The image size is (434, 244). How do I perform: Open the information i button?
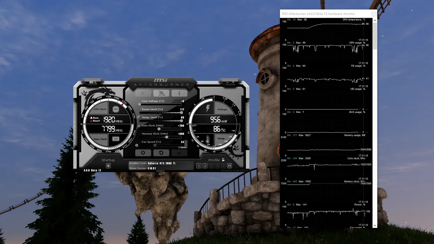tap(179, 93)
